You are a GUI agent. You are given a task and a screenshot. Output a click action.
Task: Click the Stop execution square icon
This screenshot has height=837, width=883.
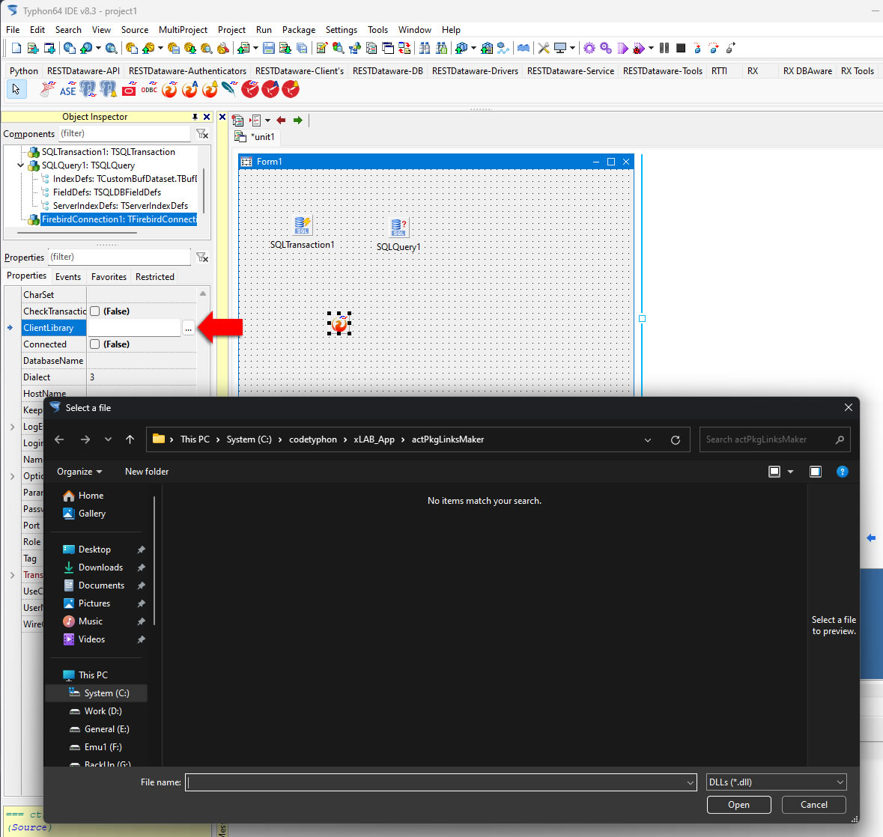(x=680, y=49)
